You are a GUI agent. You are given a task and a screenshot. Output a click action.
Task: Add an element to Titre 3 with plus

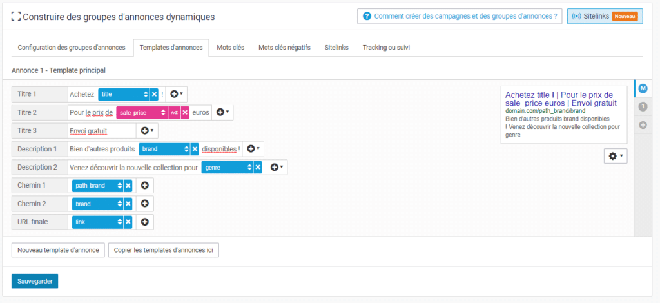(x=147, y=131)
